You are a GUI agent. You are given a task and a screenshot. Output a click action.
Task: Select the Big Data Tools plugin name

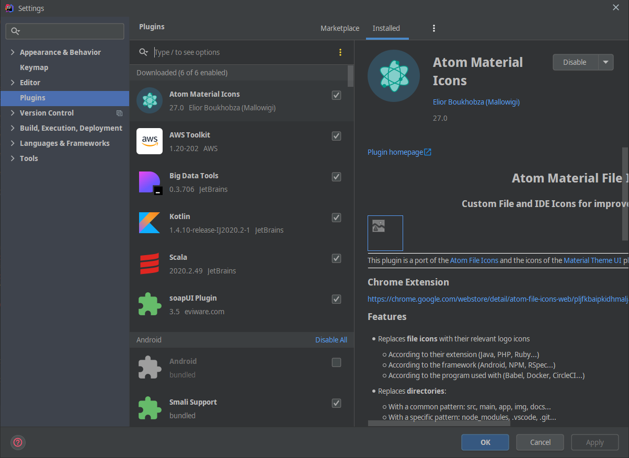pyautogui.click(x=194, y=176)
